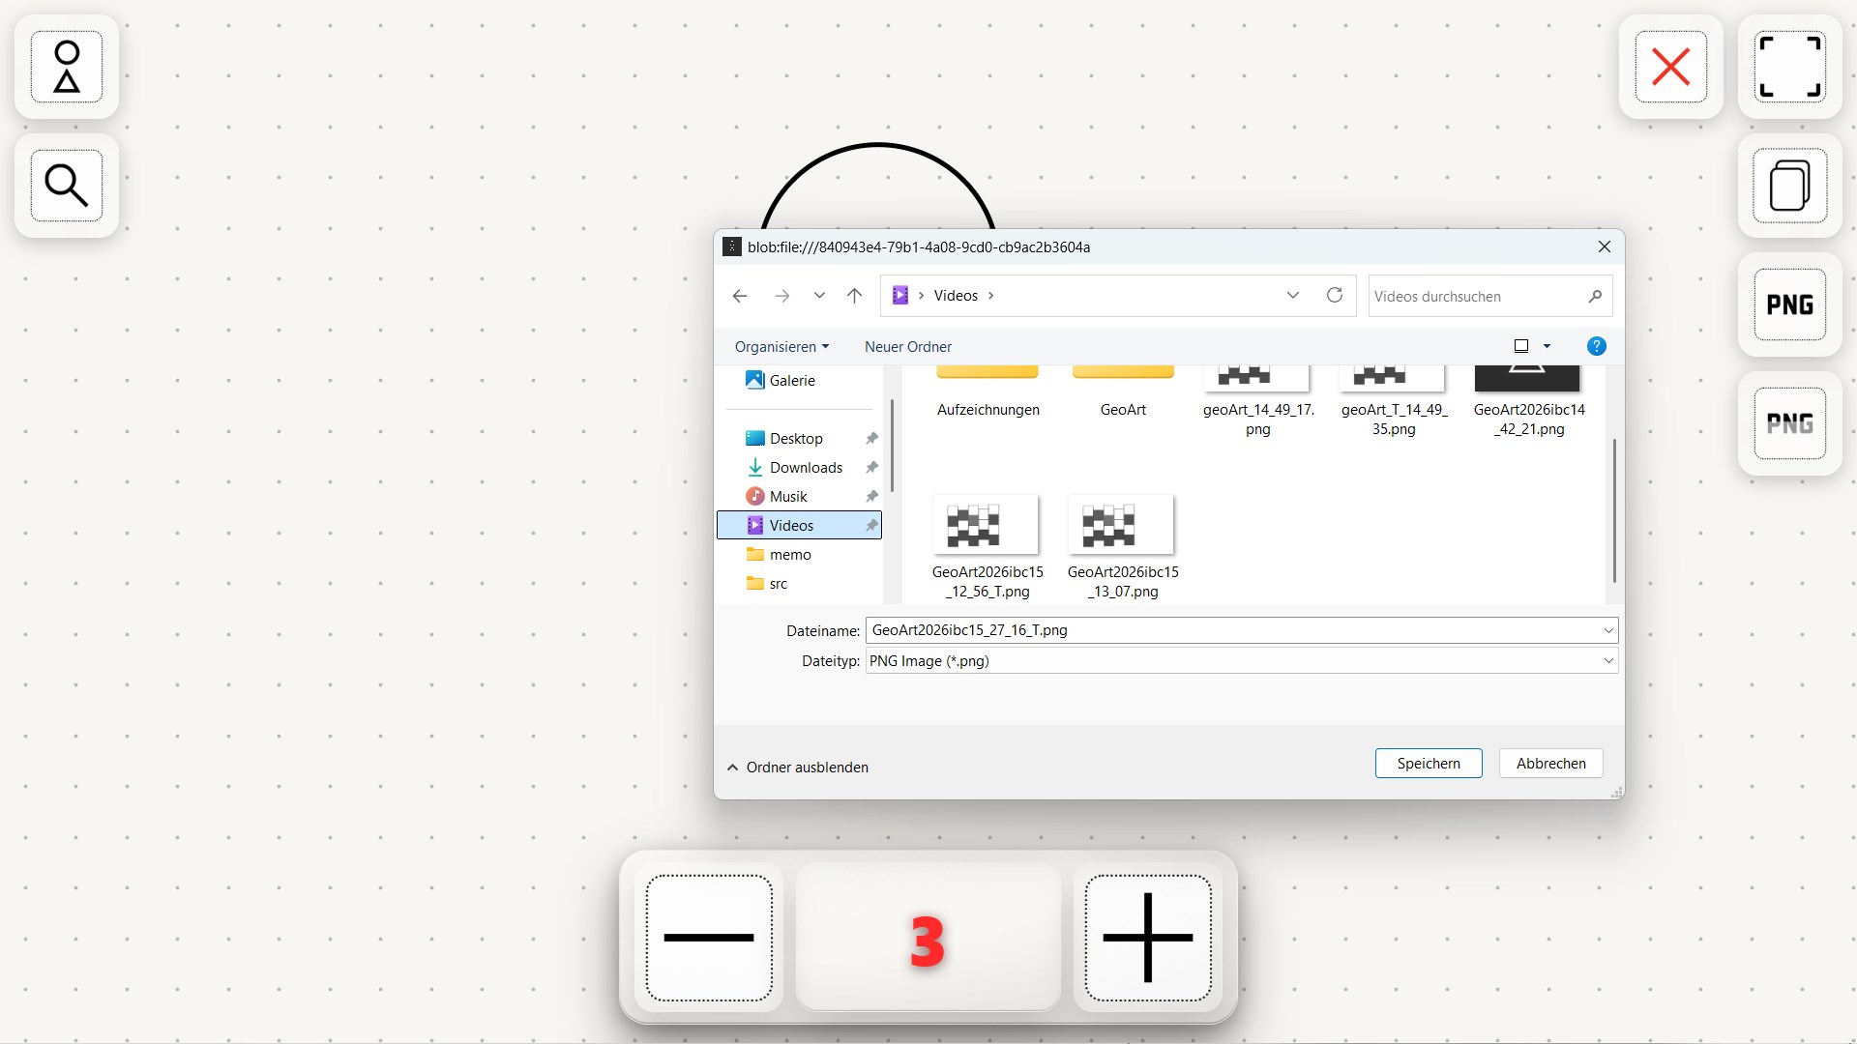Screen dimensions: 1857x1044
Task: Refresh the Videos folder listing
Action: pos(1334,296)
